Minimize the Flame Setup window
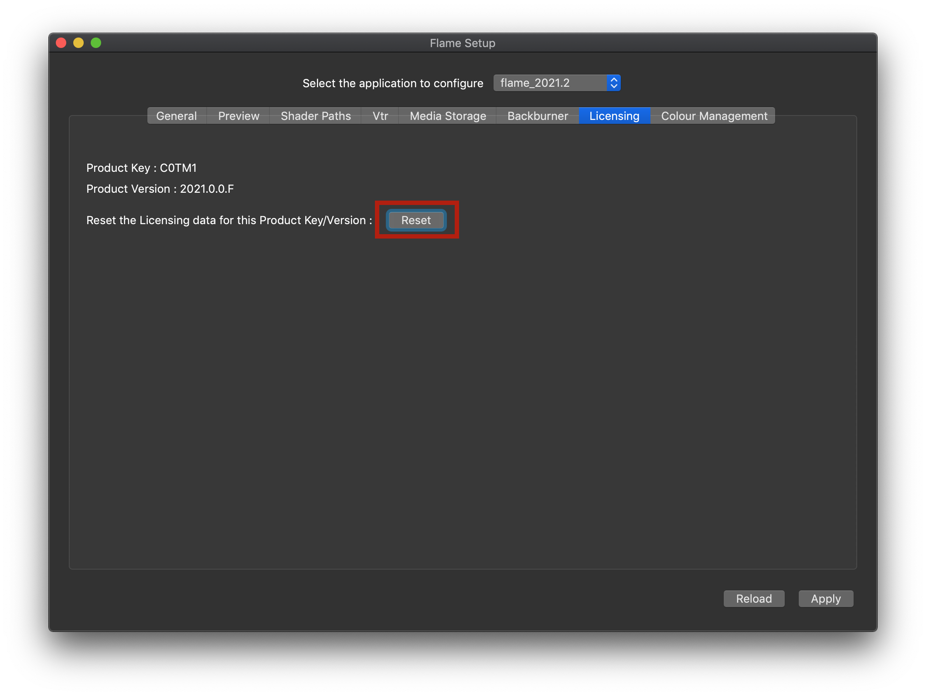Screen dimensions: 926x696 click(78, 42)
